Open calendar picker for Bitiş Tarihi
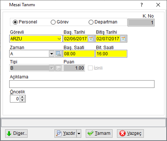The image size is (167, 141). 123,39
